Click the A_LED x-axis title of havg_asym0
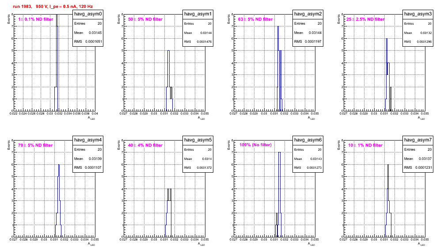Image resolution: width=440 pixels, height=252 pixels. (x=91, y=118)
